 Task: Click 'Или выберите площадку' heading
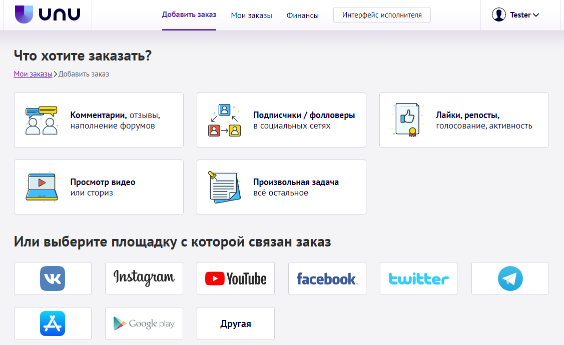(172, 242)
